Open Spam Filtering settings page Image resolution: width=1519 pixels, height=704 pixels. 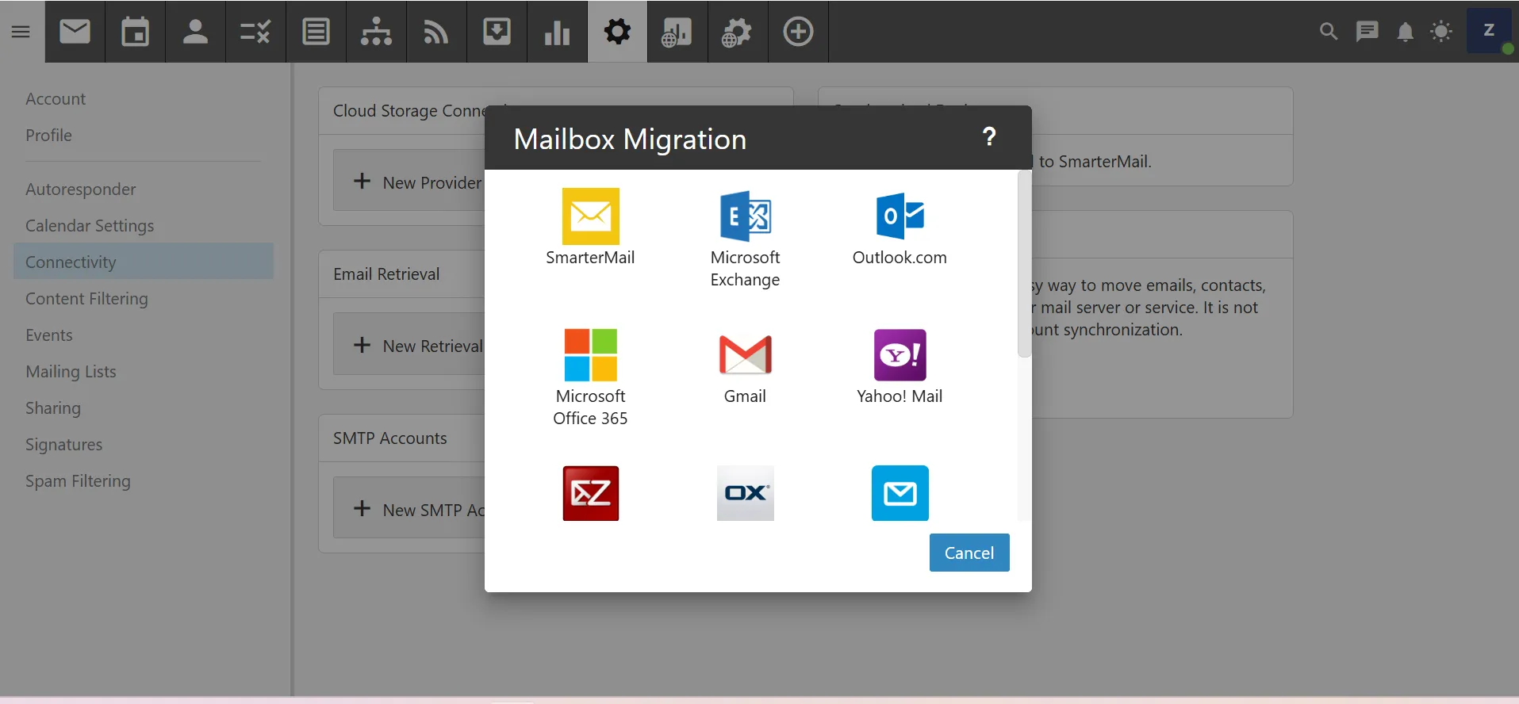pos(78,481)
